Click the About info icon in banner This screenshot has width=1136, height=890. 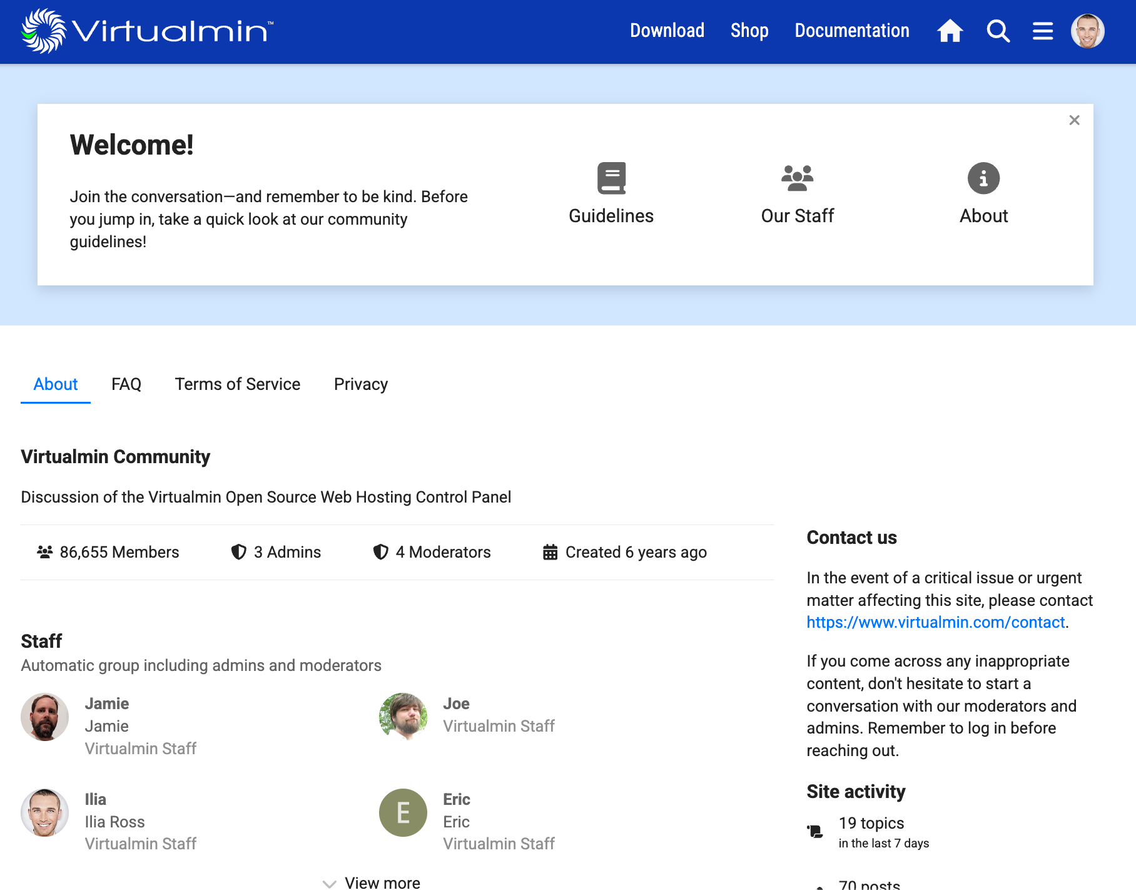(x=984, y=178)
